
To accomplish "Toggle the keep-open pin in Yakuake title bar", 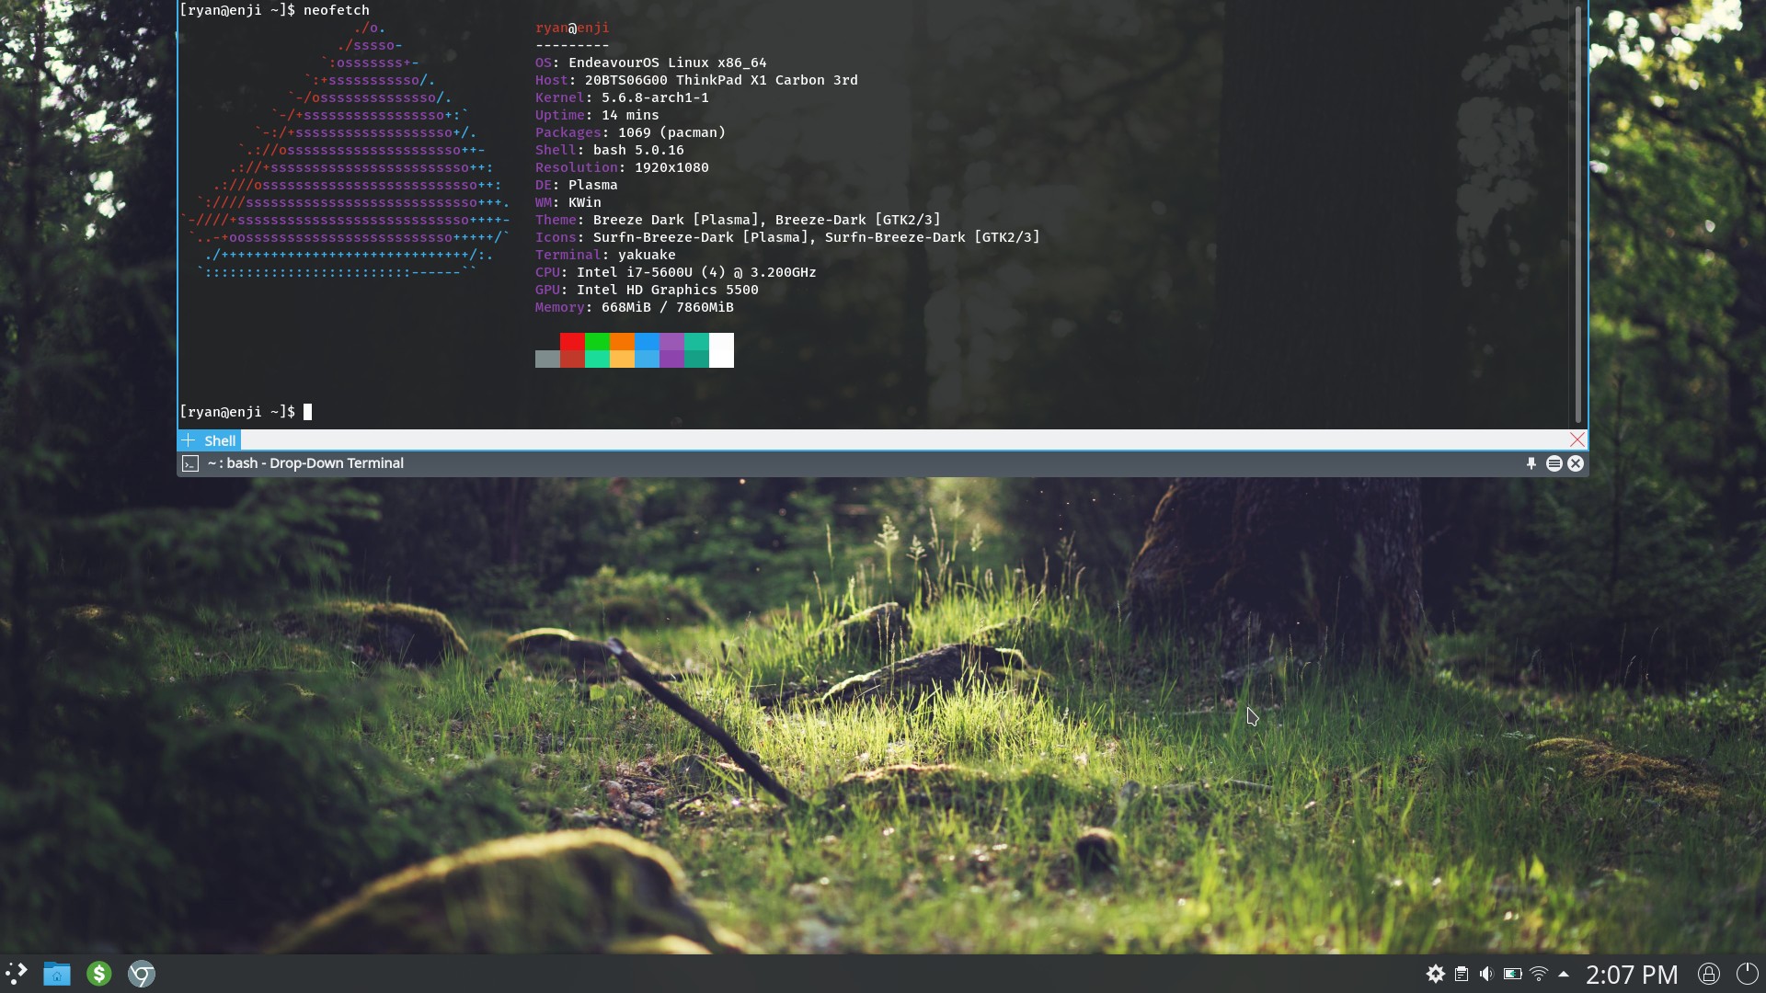I will click(1531, 463).
